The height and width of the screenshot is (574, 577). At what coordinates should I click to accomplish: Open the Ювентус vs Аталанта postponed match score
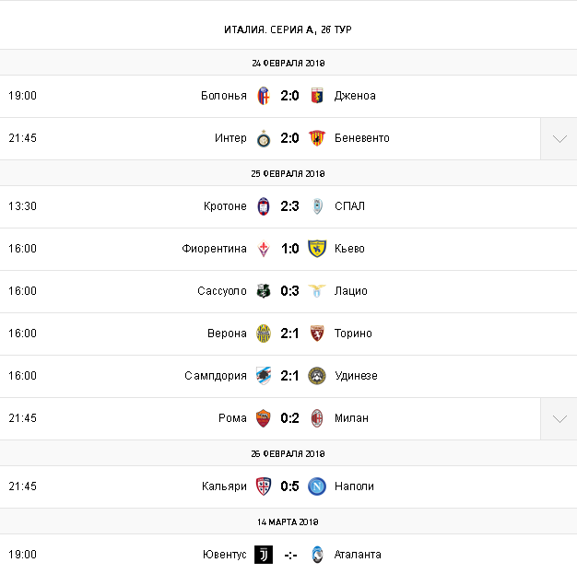tap(290, 555)
